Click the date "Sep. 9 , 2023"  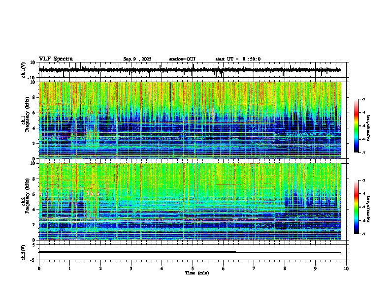pos(137,59)
